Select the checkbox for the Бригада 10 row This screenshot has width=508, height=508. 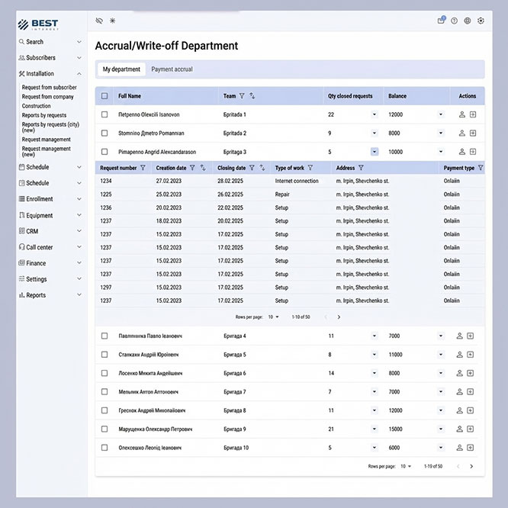point(104,448)
